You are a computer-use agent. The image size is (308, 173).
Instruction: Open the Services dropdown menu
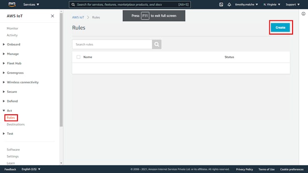31,5
